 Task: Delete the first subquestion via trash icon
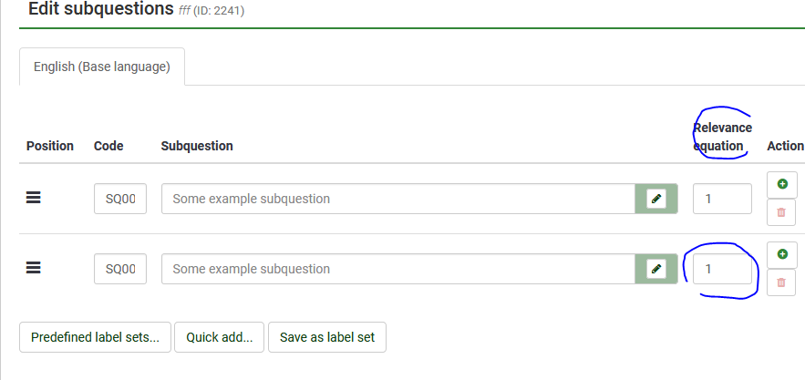click(781, 212)
